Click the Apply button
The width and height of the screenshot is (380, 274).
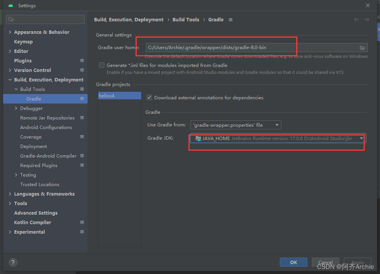(x=358, y=262)
